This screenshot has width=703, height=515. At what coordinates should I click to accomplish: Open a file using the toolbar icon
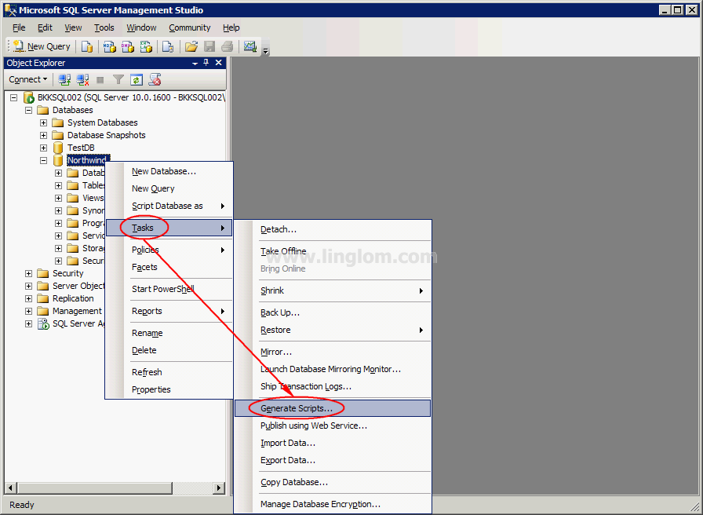(191, 46)
